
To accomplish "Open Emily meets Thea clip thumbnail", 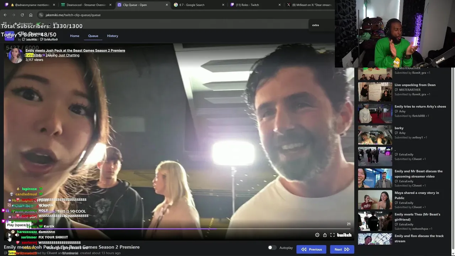I will click(375, 221).
